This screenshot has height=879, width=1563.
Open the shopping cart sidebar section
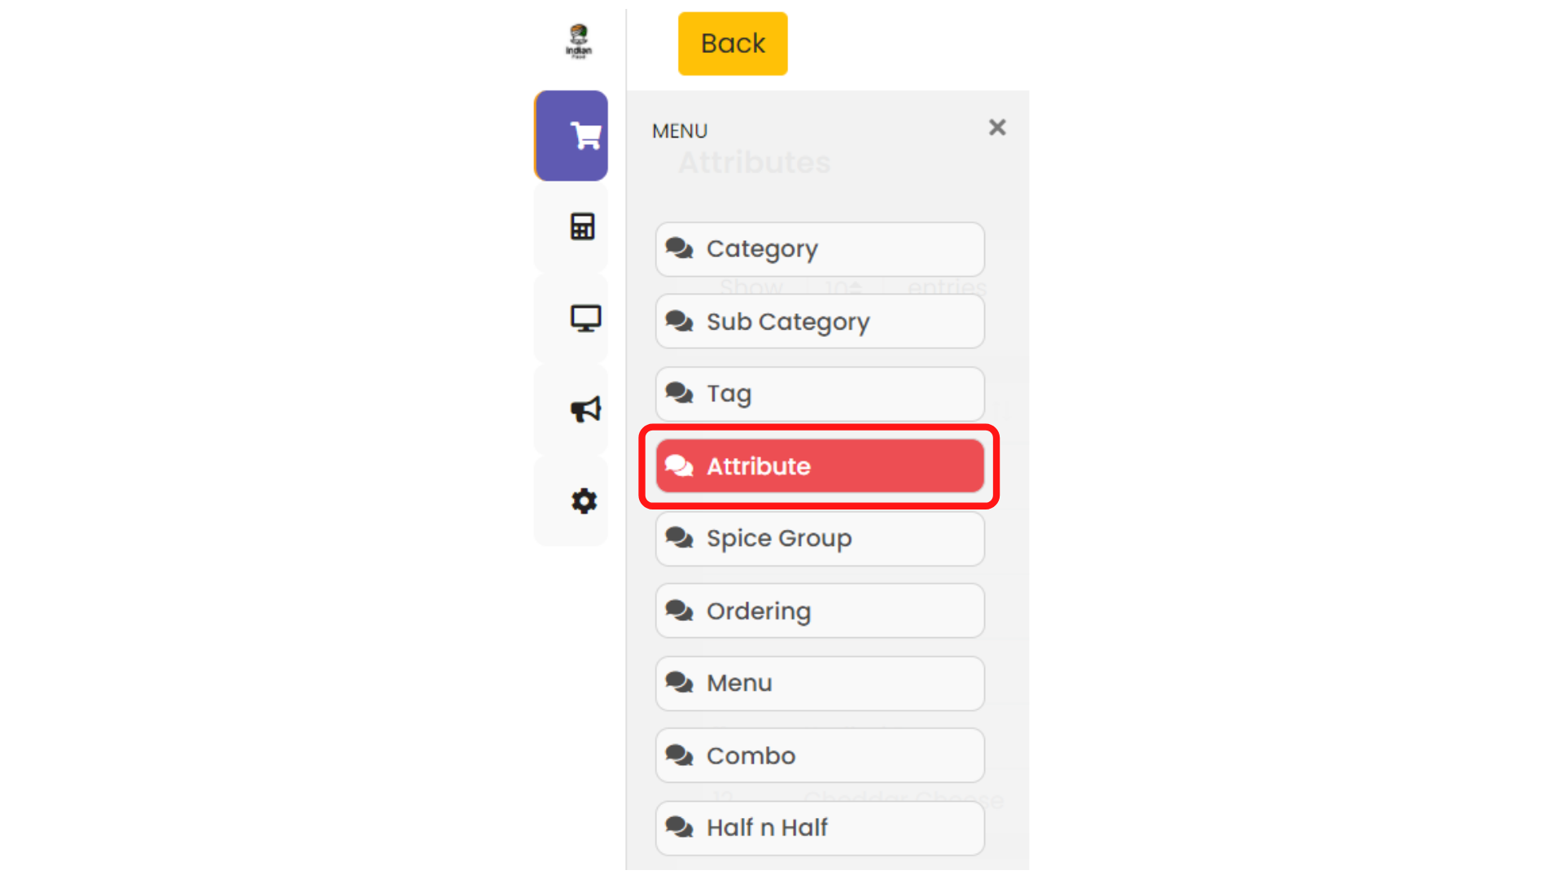571,136
